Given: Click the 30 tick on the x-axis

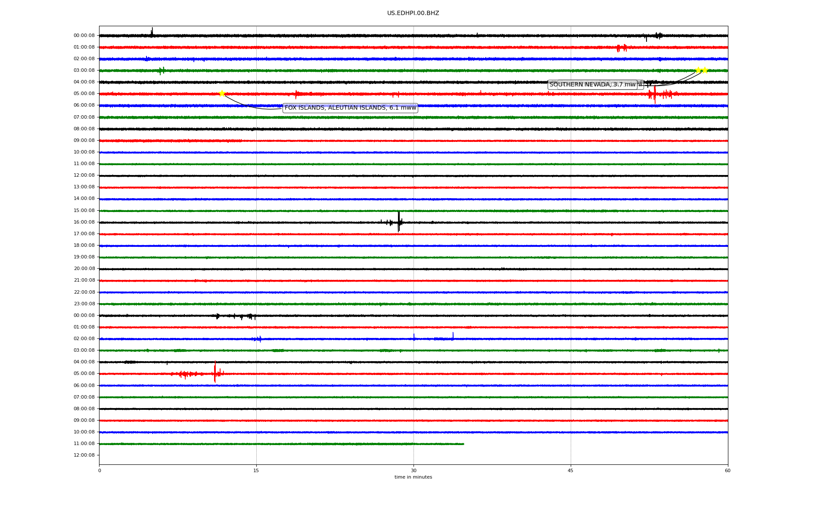Looking at the screenshot, I should [x=413, y=470].
